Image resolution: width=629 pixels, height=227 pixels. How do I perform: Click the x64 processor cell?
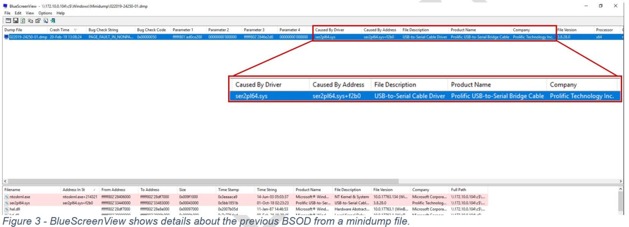coord(599,37)
